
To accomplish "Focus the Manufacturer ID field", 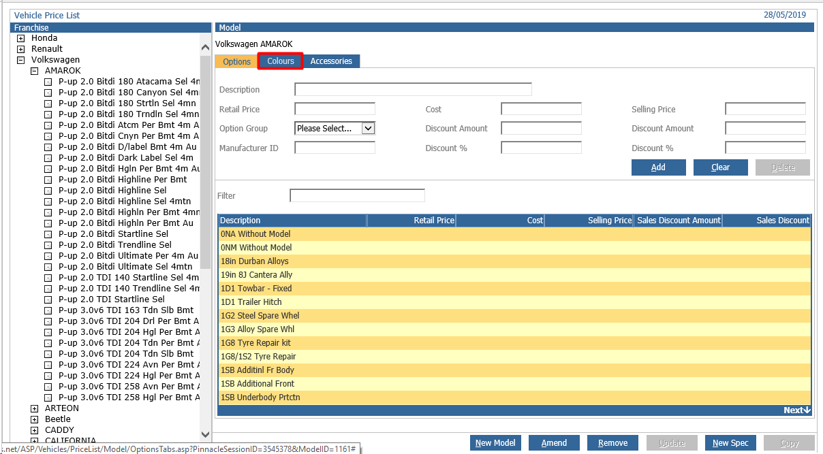I will 335,148.
